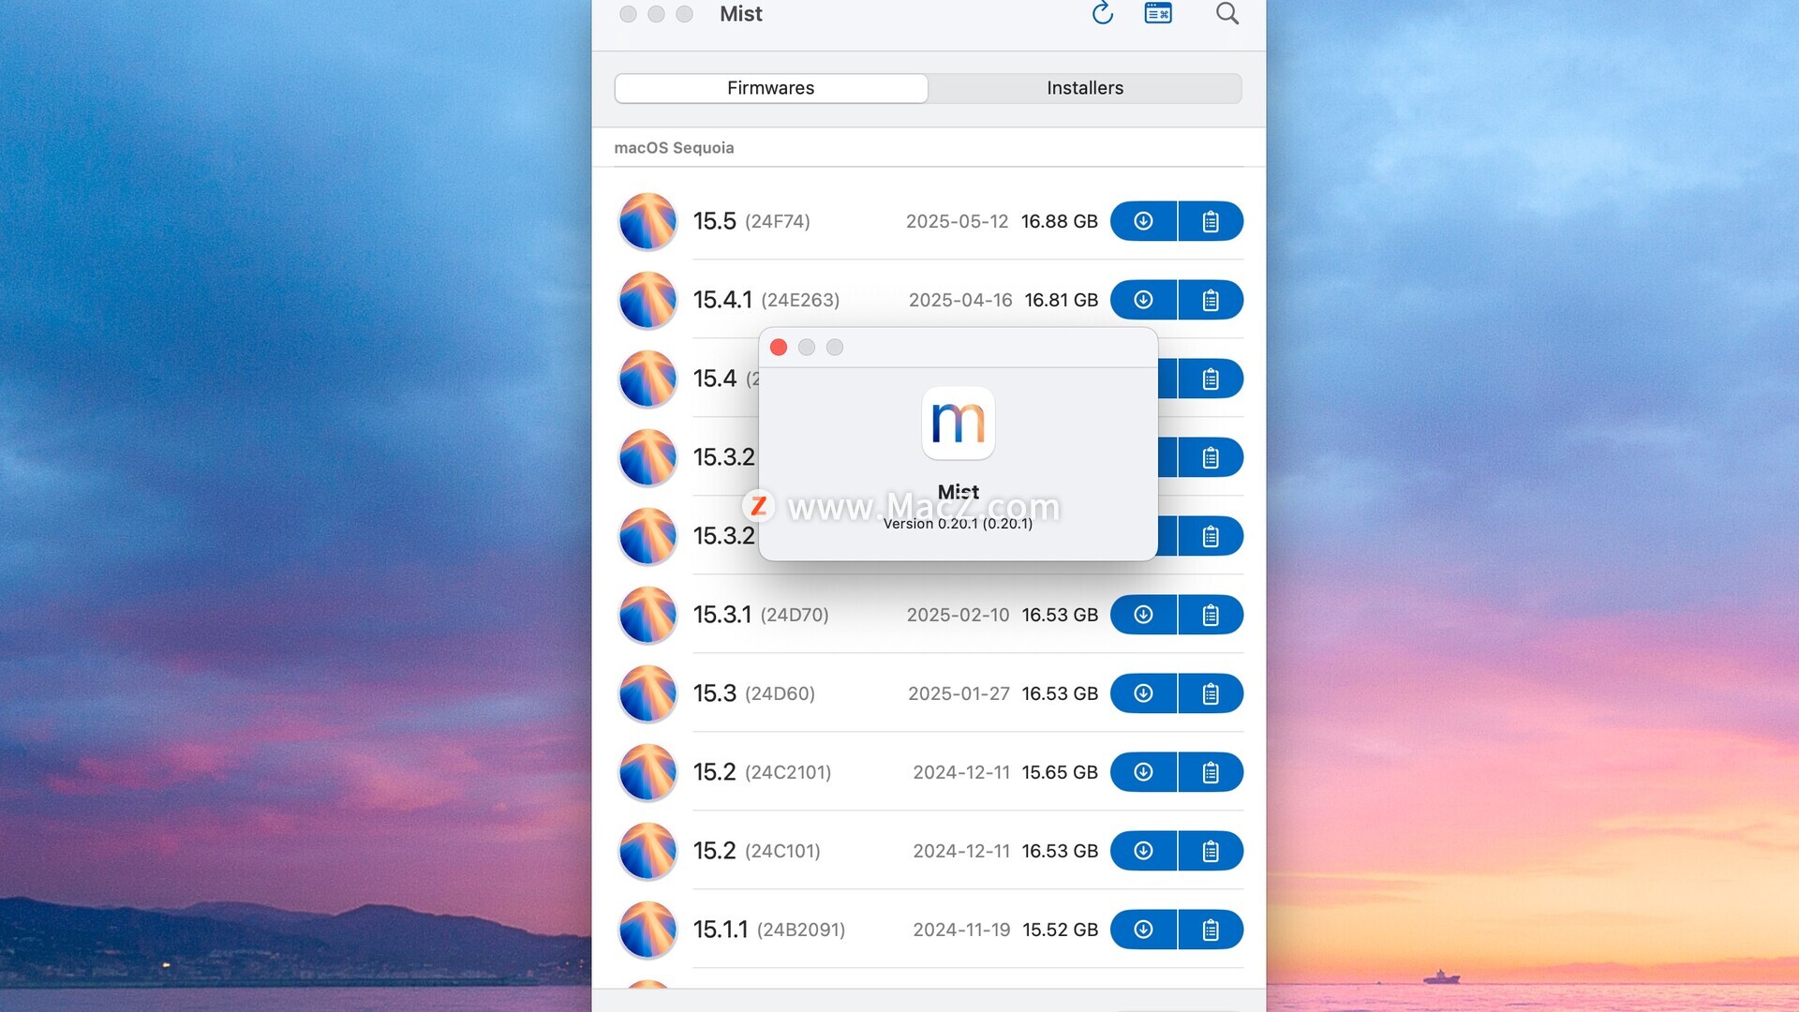1799x1012 pixels.
Task: Copy info for 15.3 (24D60) firmware
Action: (1211, 693)
